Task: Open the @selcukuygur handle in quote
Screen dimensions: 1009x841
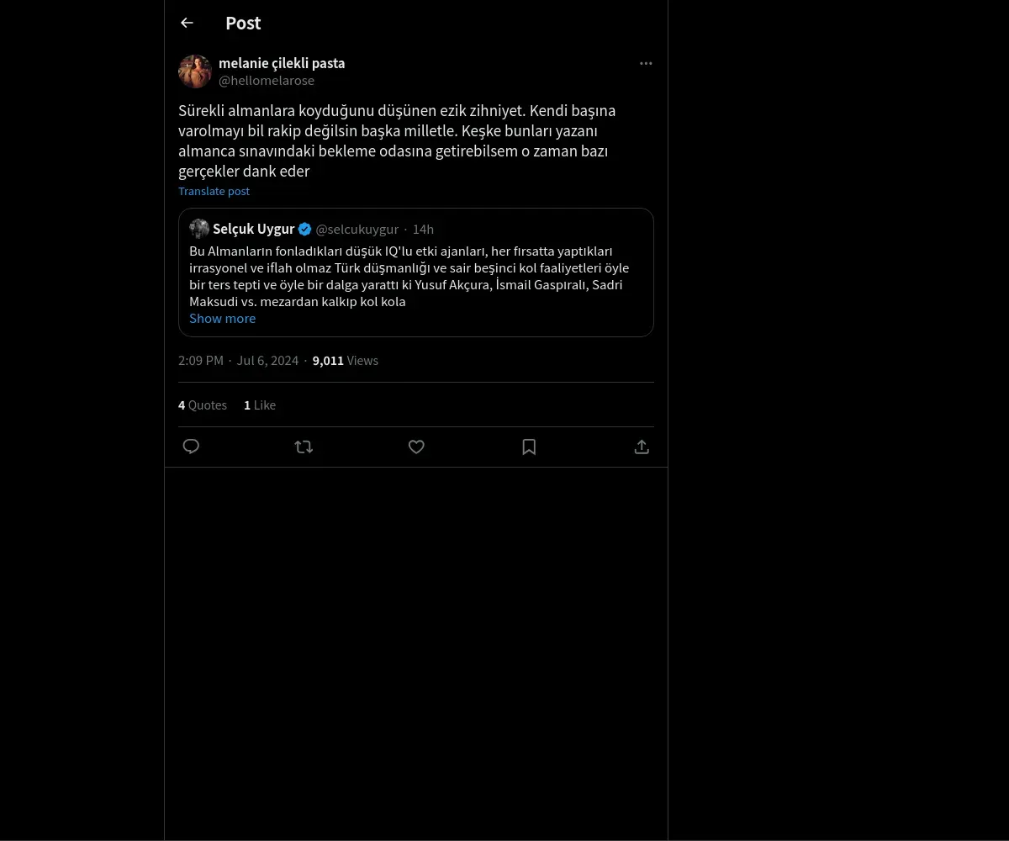Action: tap(357, 229)
